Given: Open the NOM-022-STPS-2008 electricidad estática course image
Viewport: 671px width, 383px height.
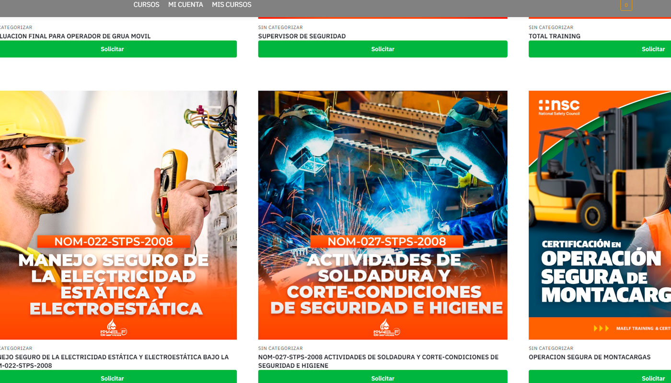Looking at the screenshot, I should (118, 215).
